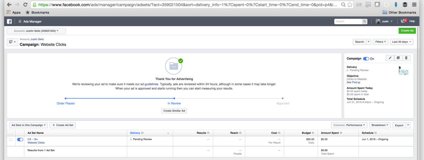Click the green Create Ad button
The width and height of the screenshot is (424, 160).
pyautogui.click(x=407, y=31)
